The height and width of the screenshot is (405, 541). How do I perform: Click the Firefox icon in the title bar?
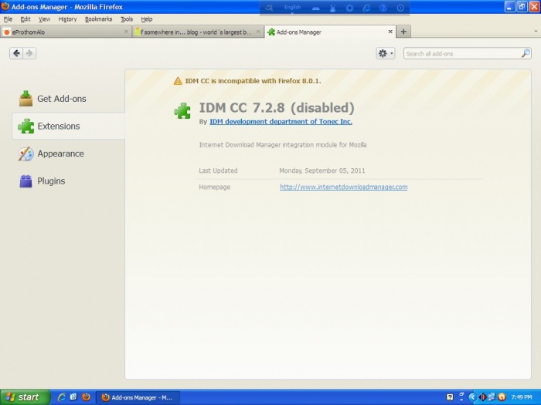(x=5, y=6)
